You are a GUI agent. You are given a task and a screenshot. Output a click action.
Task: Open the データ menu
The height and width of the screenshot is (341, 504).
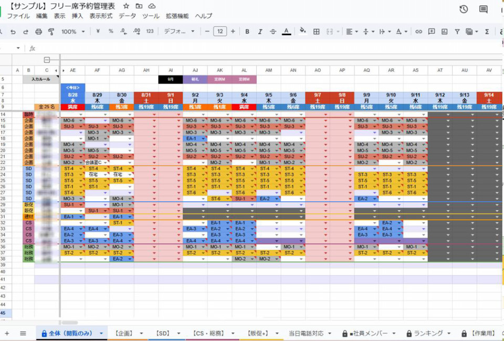tap(127, 16)
